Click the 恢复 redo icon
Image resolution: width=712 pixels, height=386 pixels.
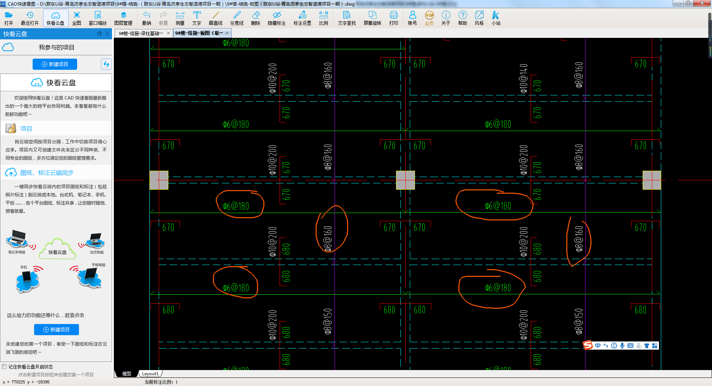tap(164, 18)
